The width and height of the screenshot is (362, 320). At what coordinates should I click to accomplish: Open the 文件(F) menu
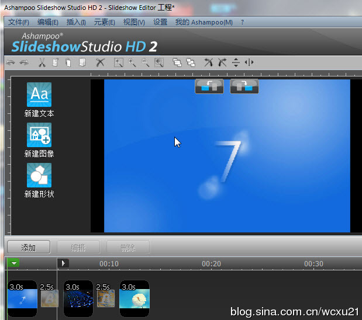pos(19,22)
